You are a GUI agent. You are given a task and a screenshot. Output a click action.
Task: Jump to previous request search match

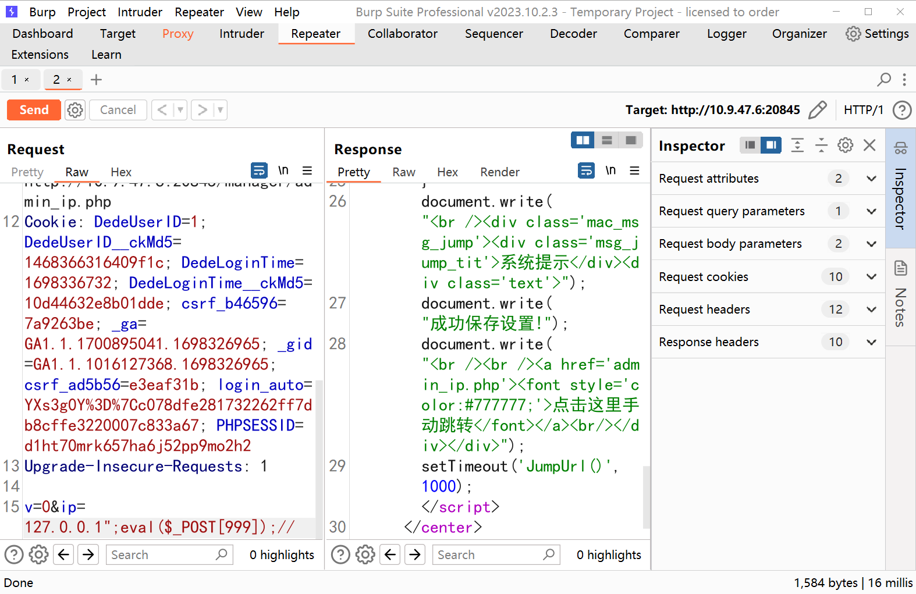tap(63, 554)
